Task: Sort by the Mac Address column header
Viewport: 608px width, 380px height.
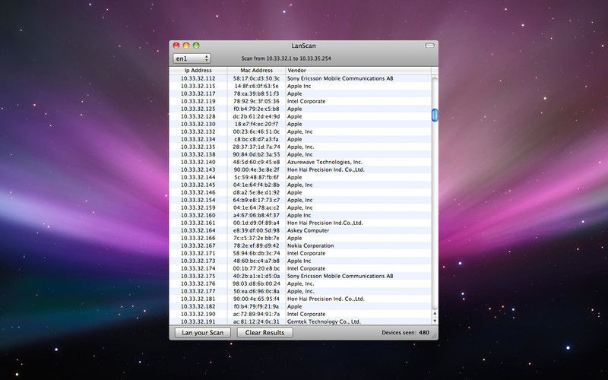Action: 256,71
